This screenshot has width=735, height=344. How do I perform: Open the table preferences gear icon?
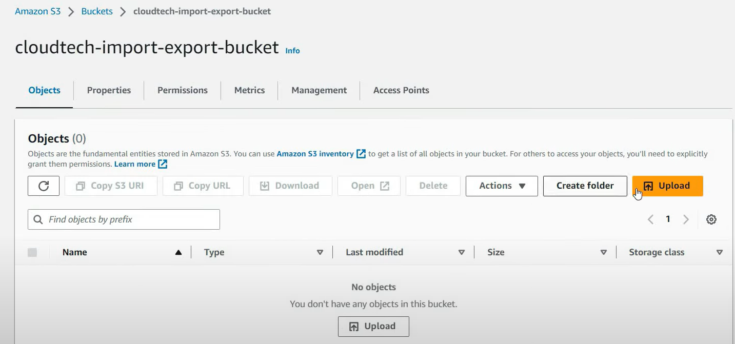click(x=711, y=219)
